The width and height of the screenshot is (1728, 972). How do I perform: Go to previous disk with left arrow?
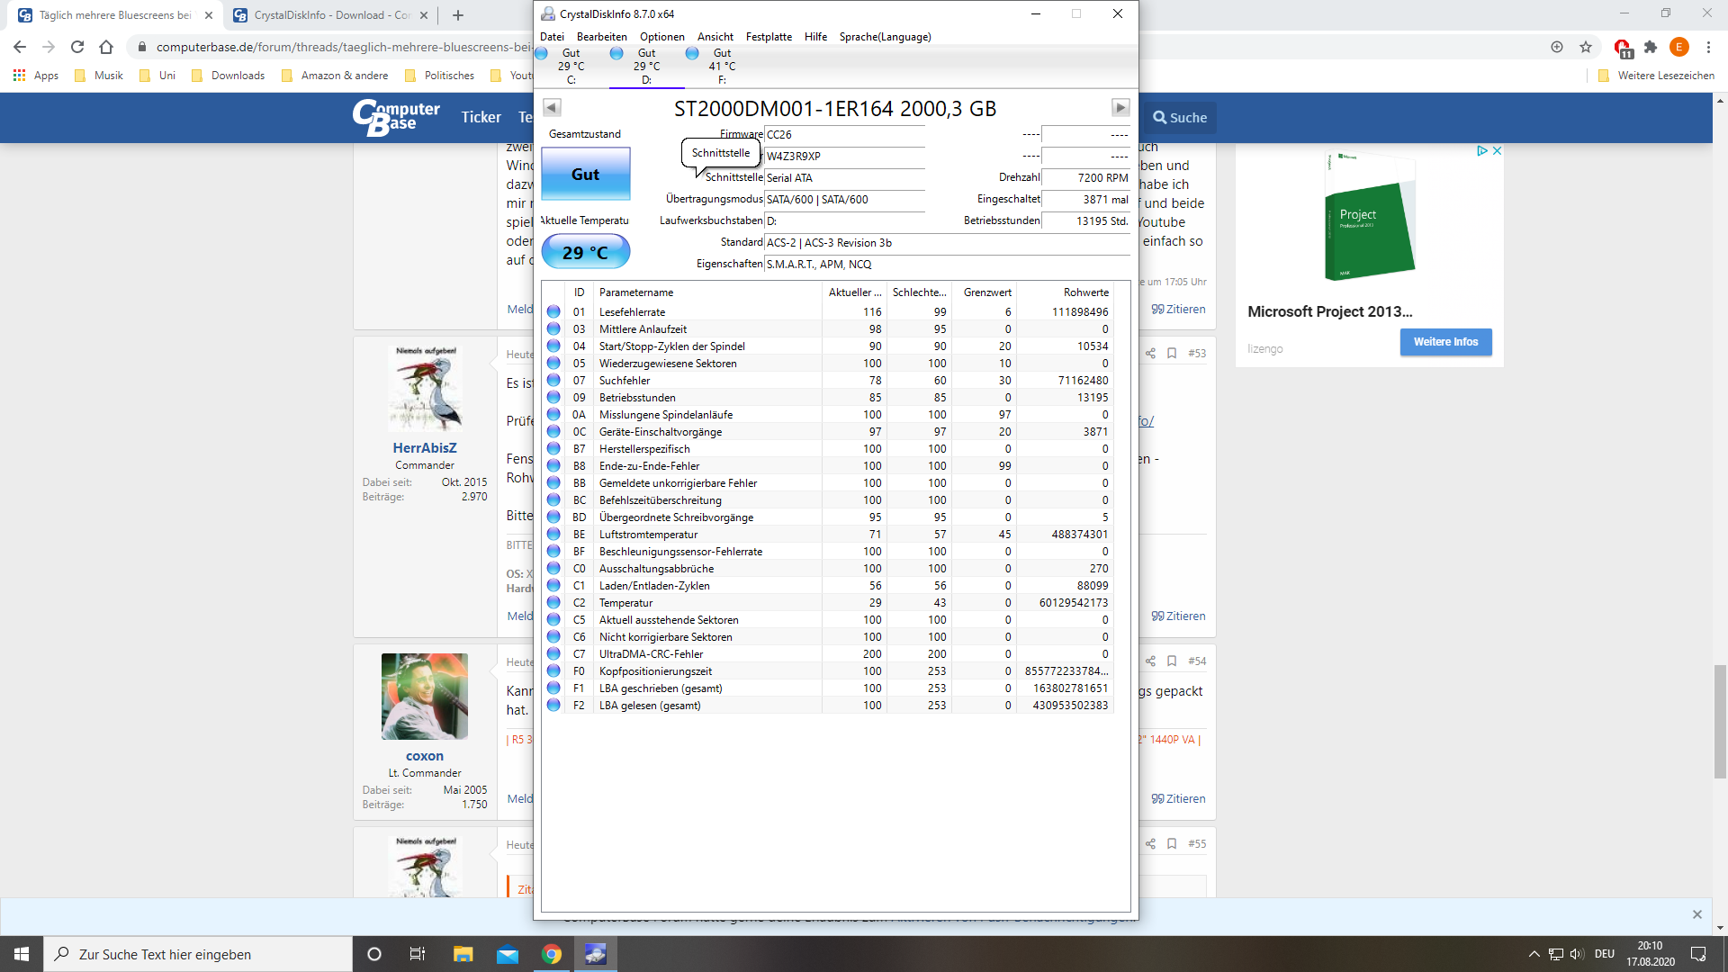pyautogui.click(x=552, y=108)
